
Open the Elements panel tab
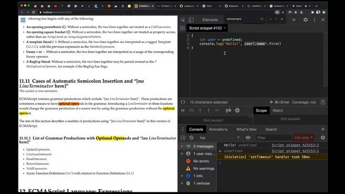[210, 20]
